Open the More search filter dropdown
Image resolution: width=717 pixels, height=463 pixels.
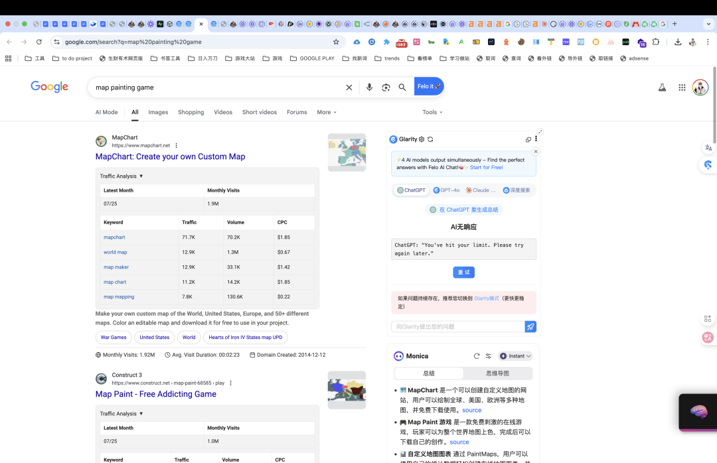(x=327, y=112)
